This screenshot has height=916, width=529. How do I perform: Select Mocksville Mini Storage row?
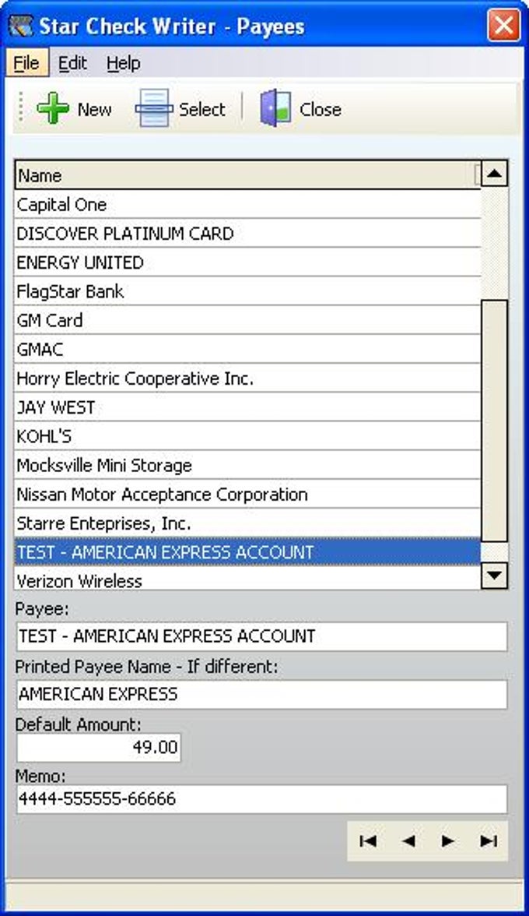click(247, 465)
